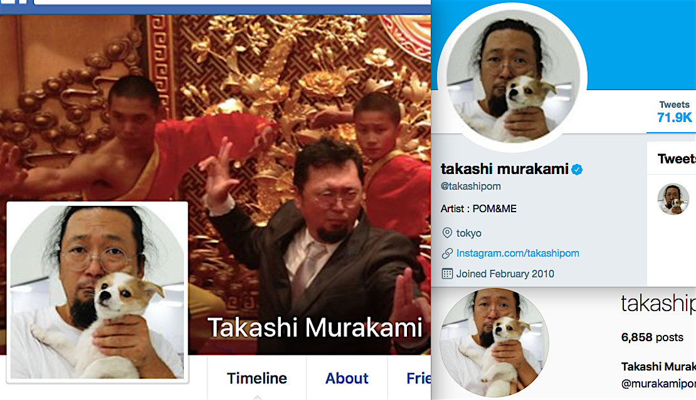Click the location pin icon next to tokyo
This screenshot has height=400, width=696.
point(447,233)
